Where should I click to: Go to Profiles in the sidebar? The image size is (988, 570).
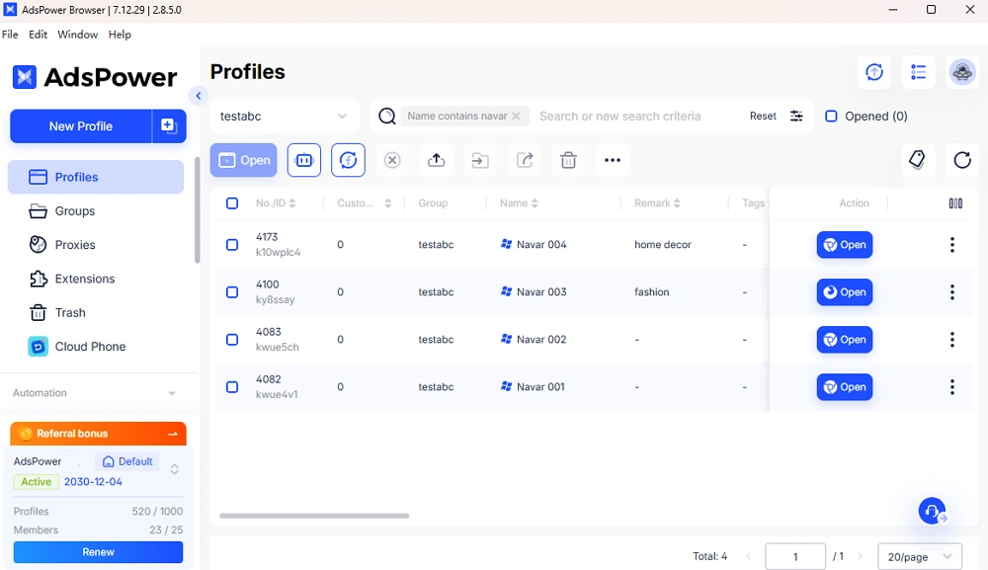pos(96,177)
